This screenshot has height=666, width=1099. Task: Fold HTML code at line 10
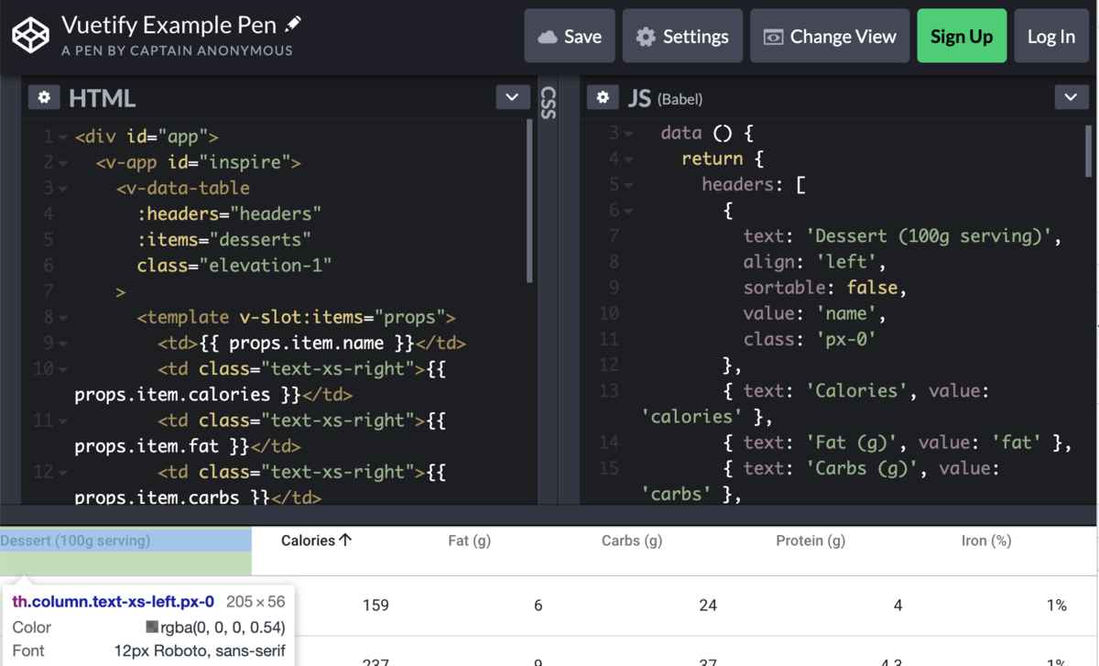click(x=63, y=369)
